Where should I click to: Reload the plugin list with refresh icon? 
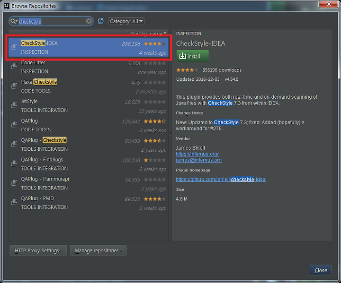tap(100, 21)
